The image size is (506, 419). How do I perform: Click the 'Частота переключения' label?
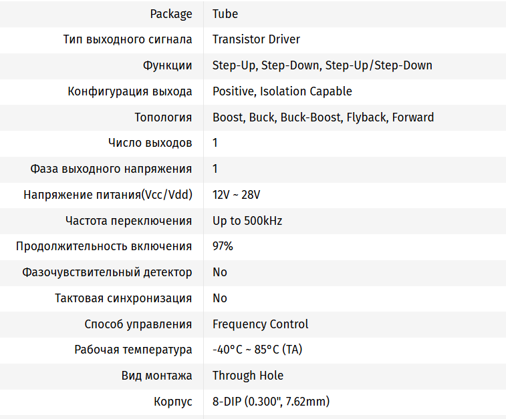pyautogui.click(x=128, y=221)
